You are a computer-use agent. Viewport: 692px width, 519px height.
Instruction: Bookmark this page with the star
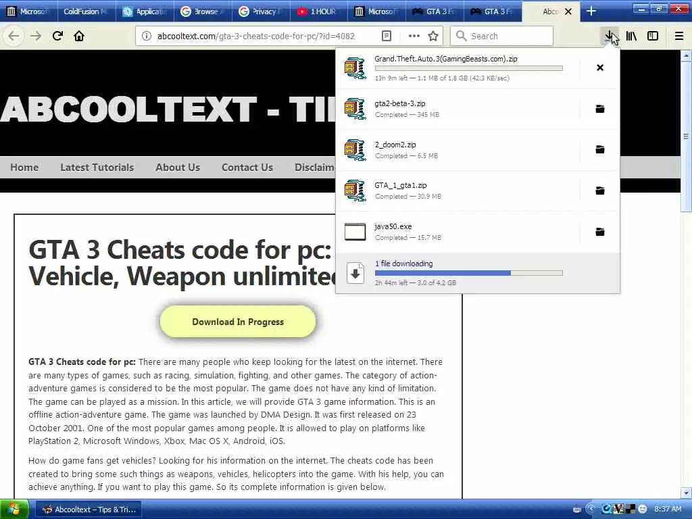(433, 36)
